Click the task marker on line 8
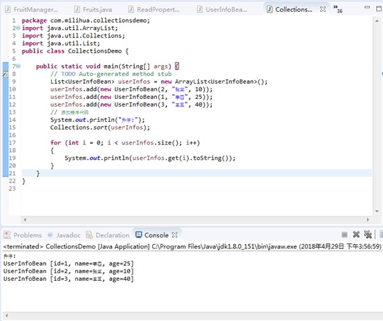The width and height of the screenshot is (383, 321). [6, 74]
